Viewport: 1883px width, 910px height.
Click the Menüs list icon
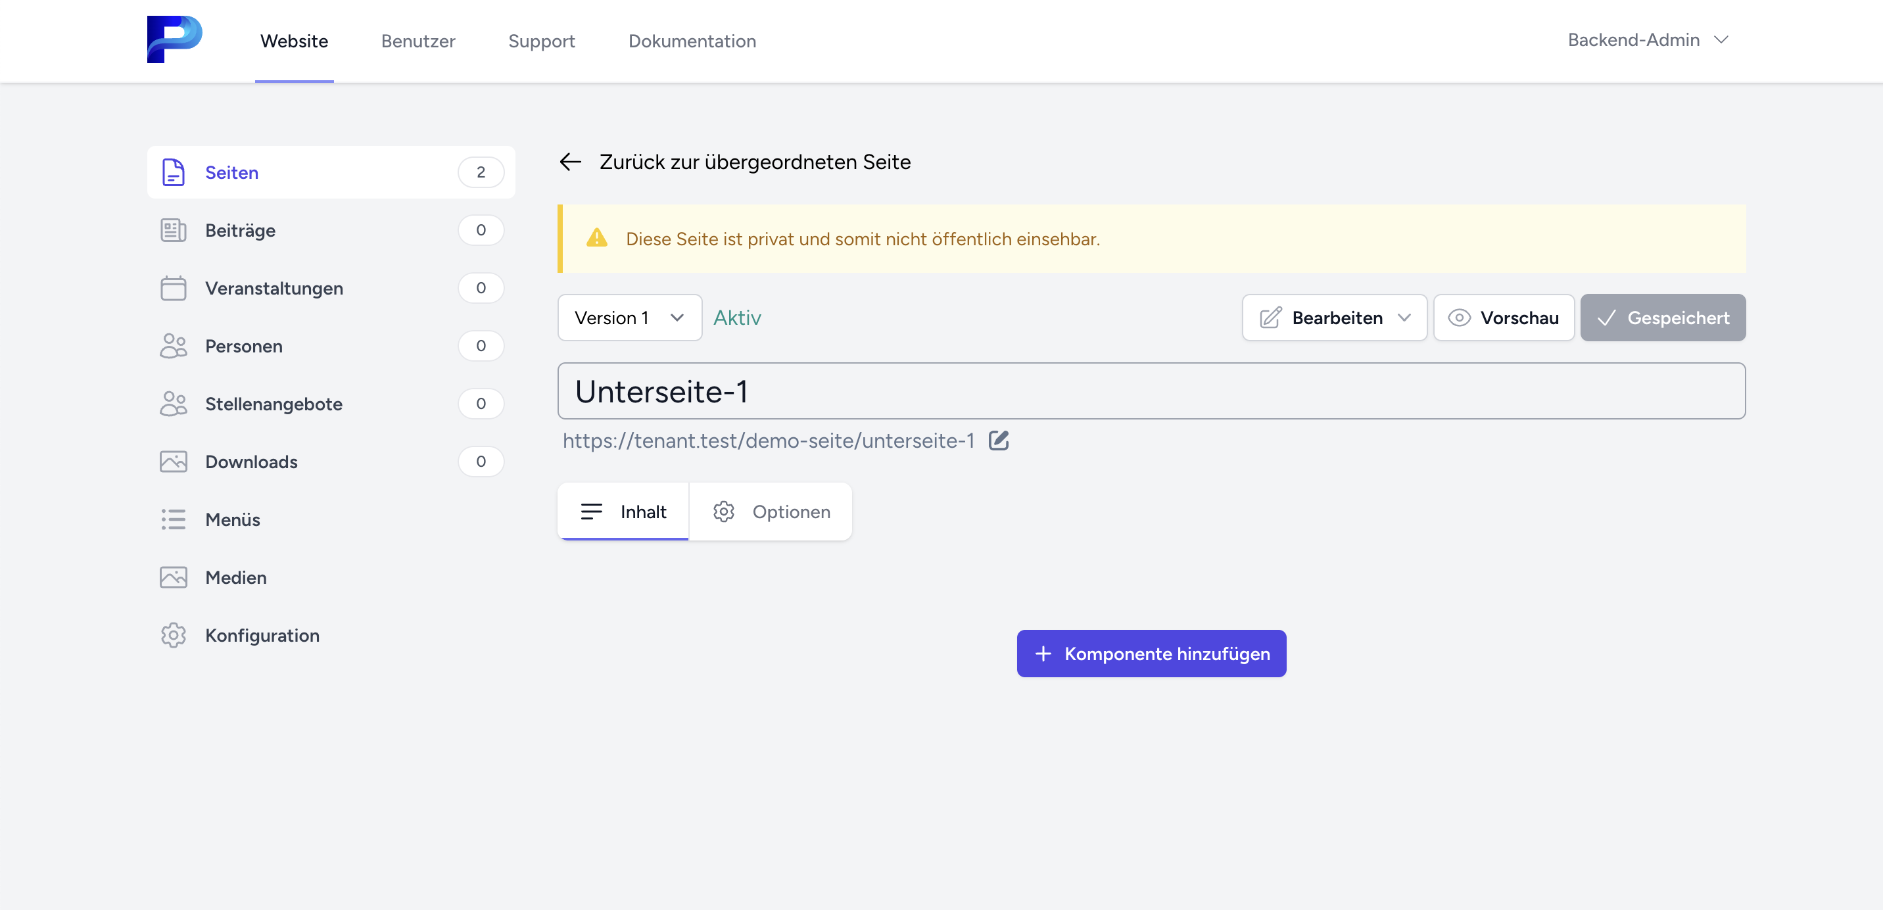click(x=173, y=519)
